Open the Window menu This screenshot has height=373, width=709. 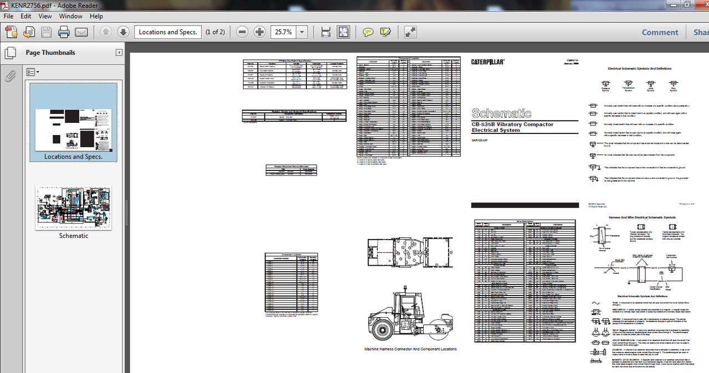[71, 17]
